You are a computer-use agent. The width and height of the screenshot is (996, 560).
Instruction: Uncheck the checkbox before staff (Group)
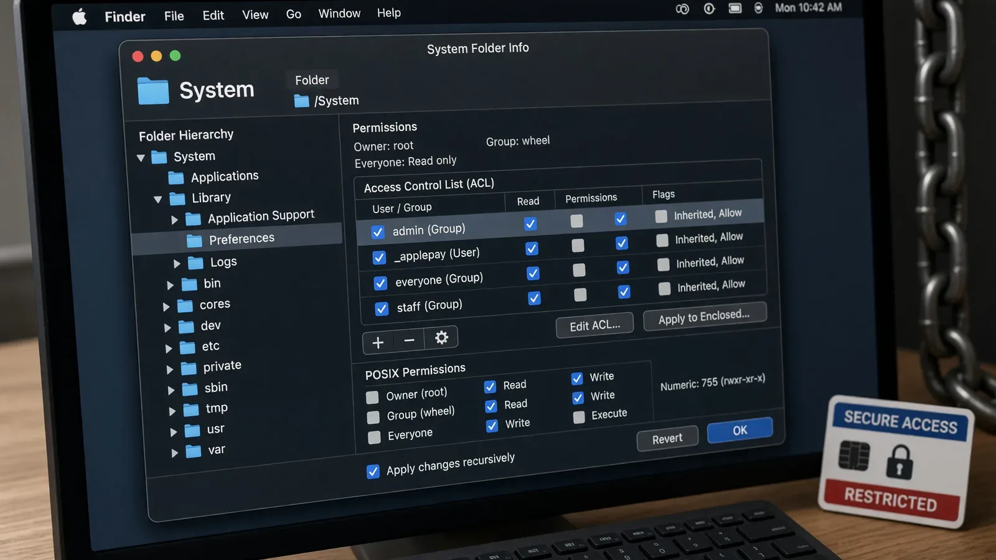click(382, 309)
